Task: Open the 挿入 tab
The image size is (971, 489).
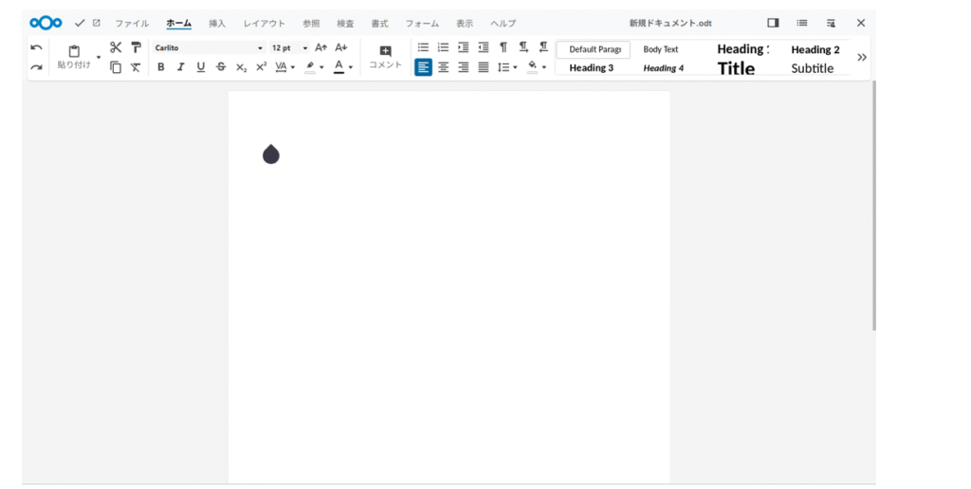Action: tap(217, 23)
